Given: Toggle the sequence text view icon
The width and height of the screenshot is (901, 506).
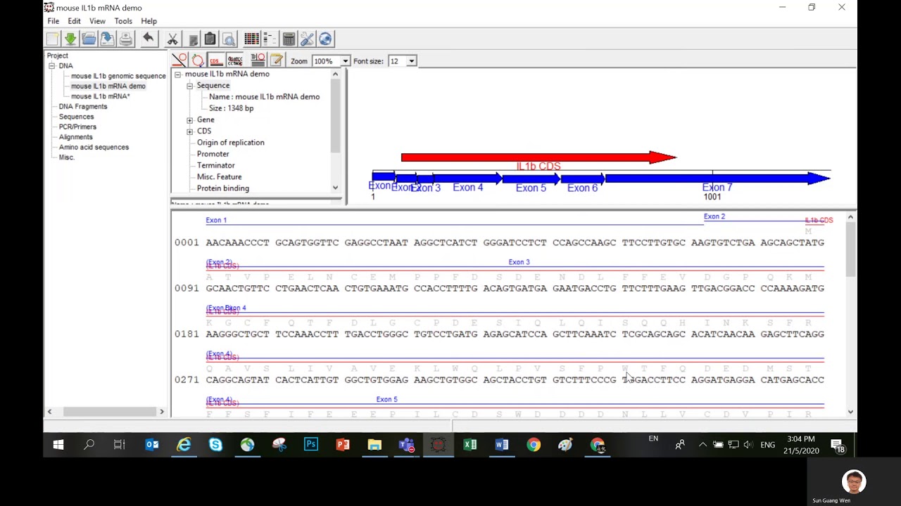Looking at the screenshot, I should [x=235, y=60].
